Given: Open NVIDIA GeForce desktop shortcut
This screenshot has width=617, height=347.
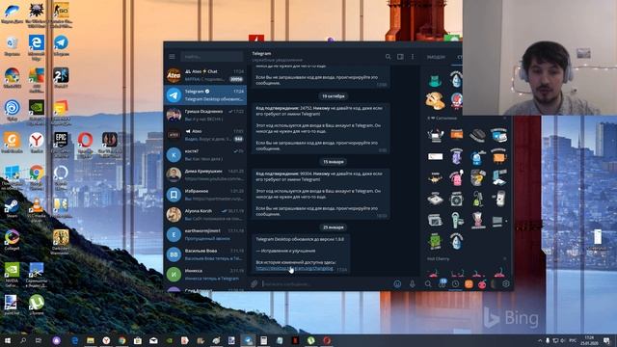Looking at the screenshot, I should (12, 274).
